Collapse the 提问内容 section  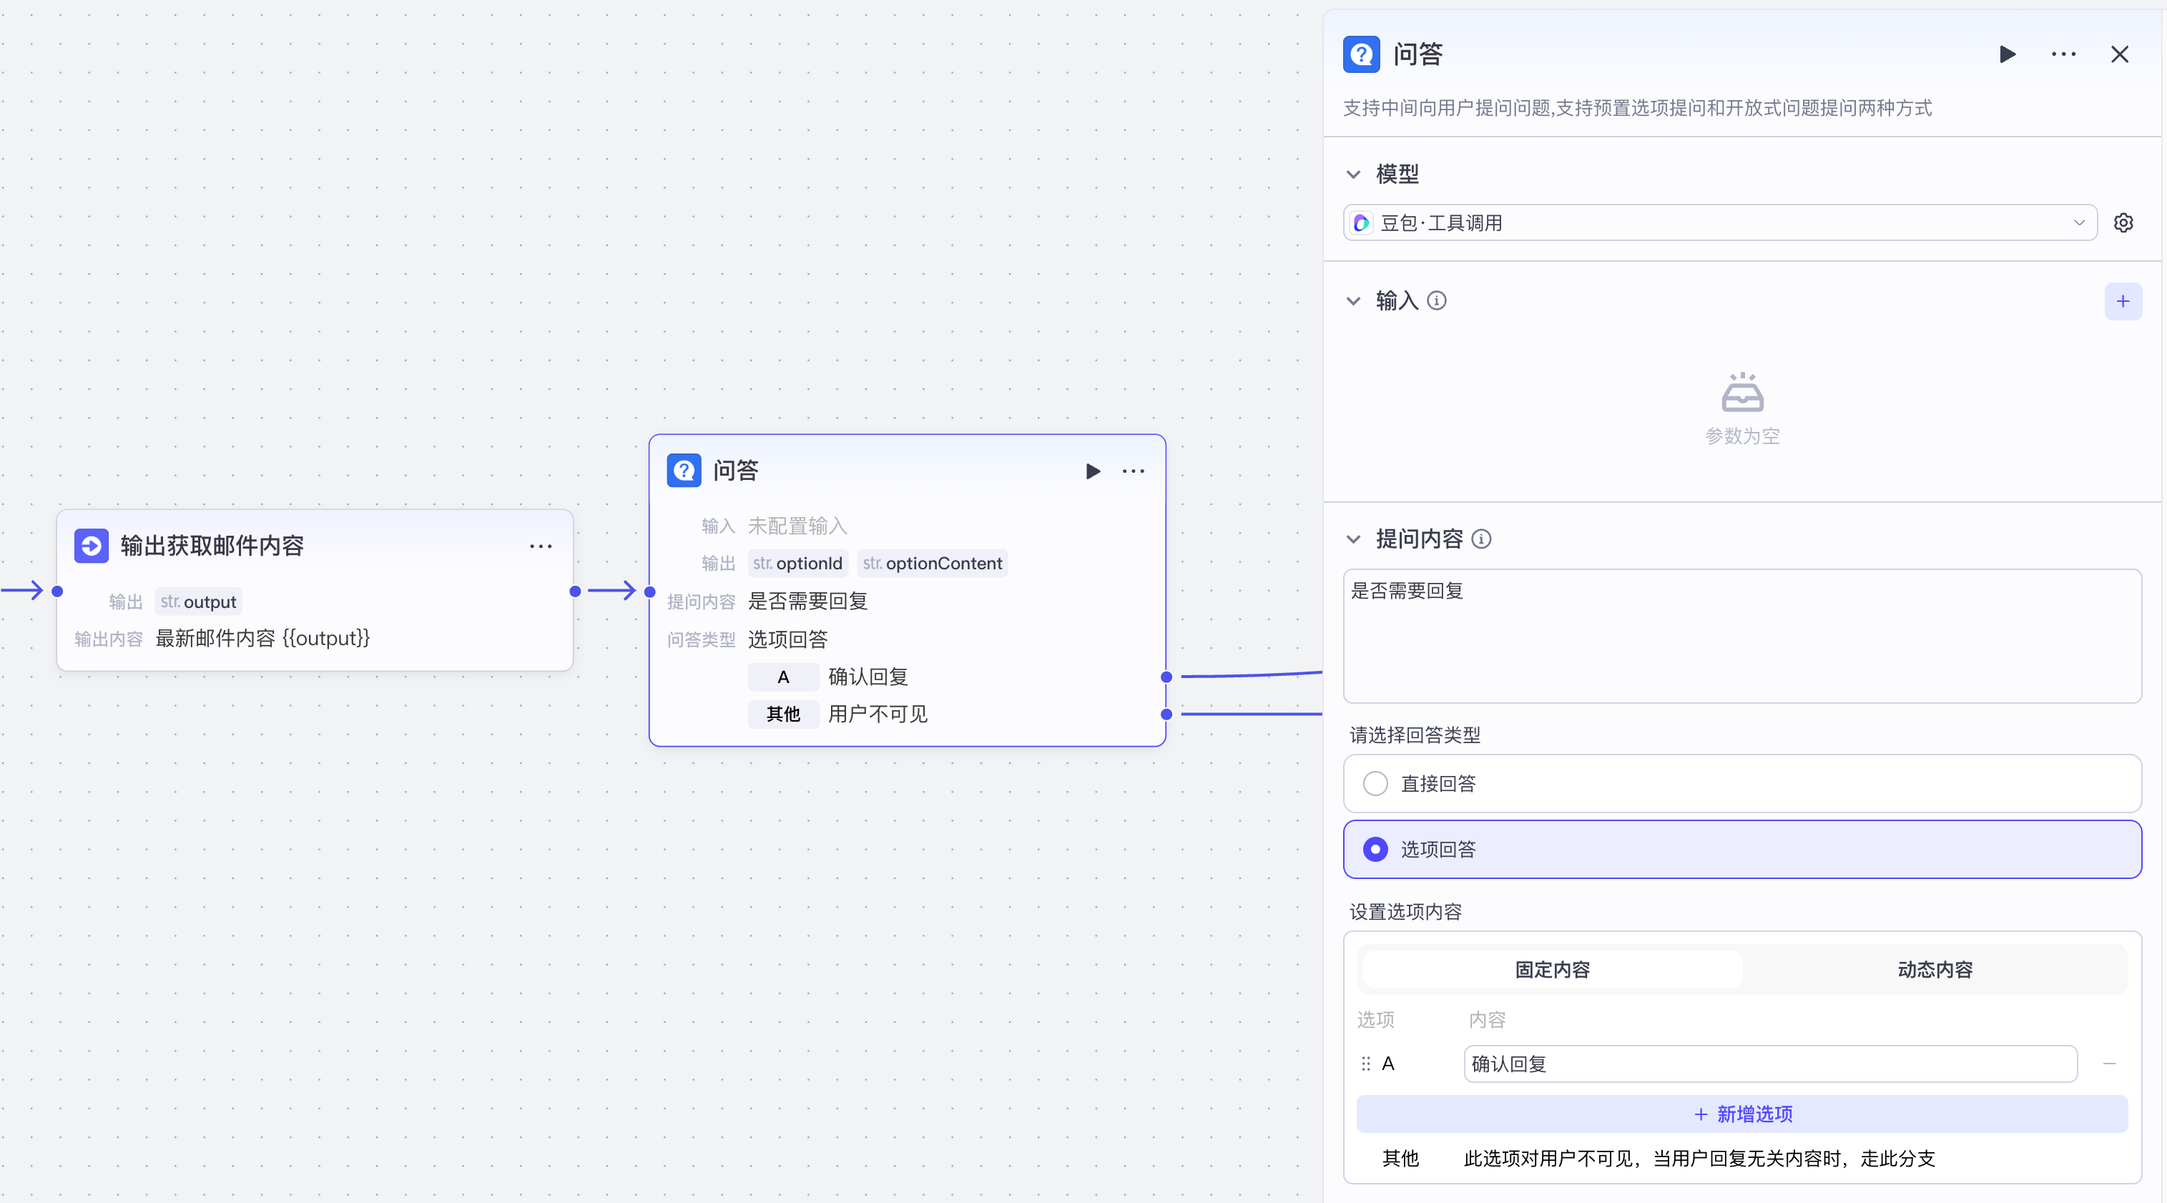click(x=1354, y=539)
